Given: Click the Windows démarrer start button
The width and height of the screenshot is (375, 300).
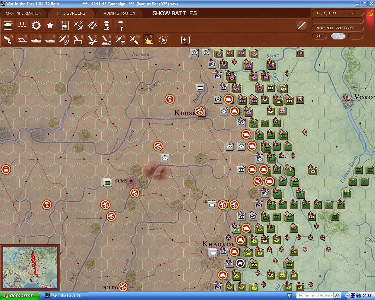Looking at the screenshot, I should tap(20, 296).
